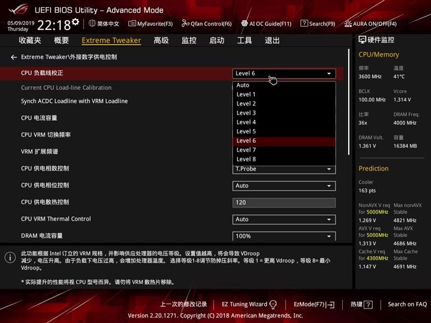Click EZ Tuning Wizard lightbulb icon

pos(273,304)
